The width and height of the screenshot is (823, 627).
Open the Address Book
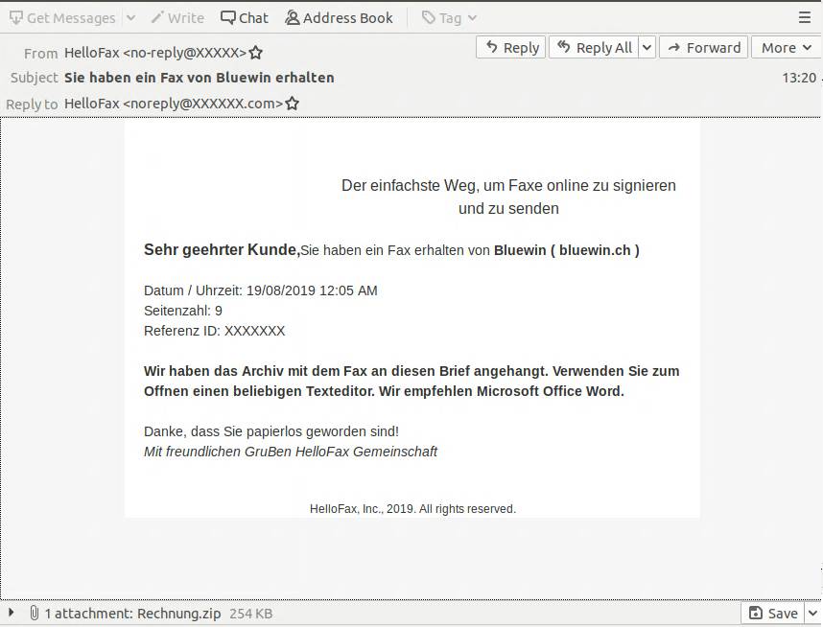pos(339,18)
